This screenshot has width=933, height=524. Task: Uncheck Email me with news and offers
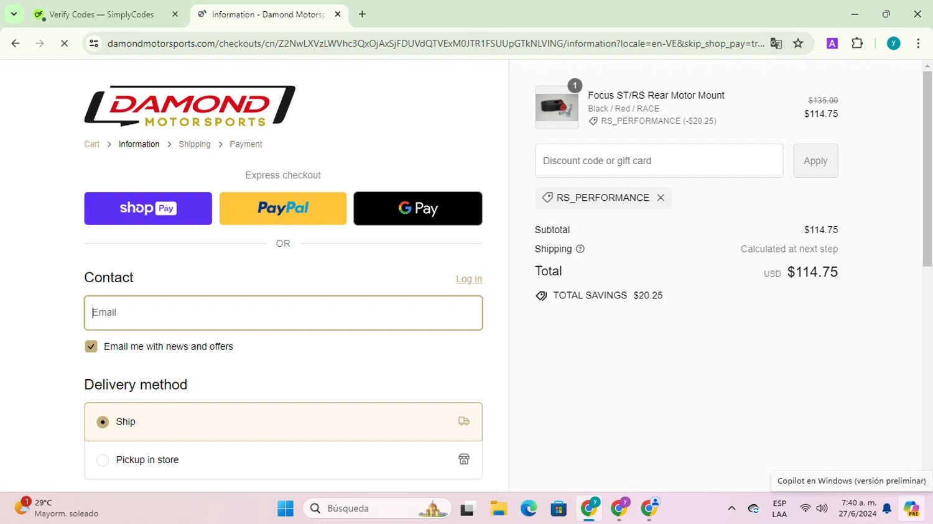(x=91, y=346)
